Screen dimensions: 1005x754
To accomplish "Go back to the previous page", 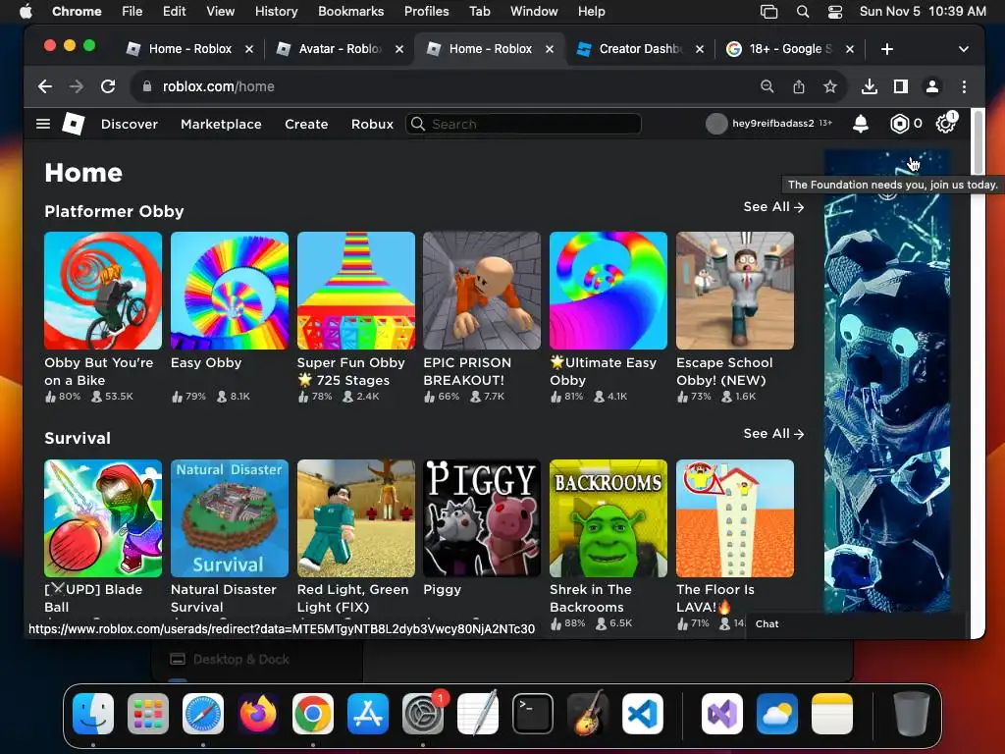I will pyautogui.click(x=45, y=86).
